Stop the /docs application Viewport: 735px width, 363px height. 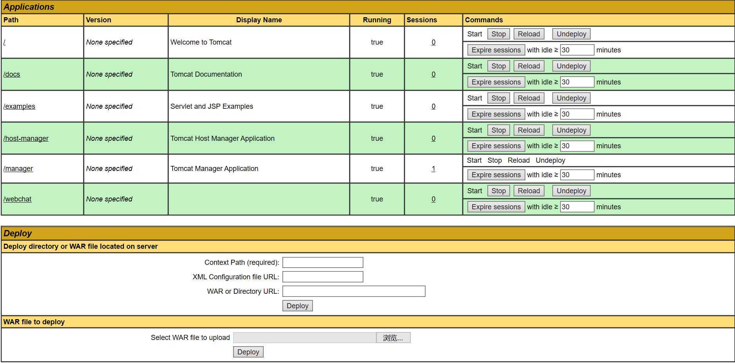(499, 66)
